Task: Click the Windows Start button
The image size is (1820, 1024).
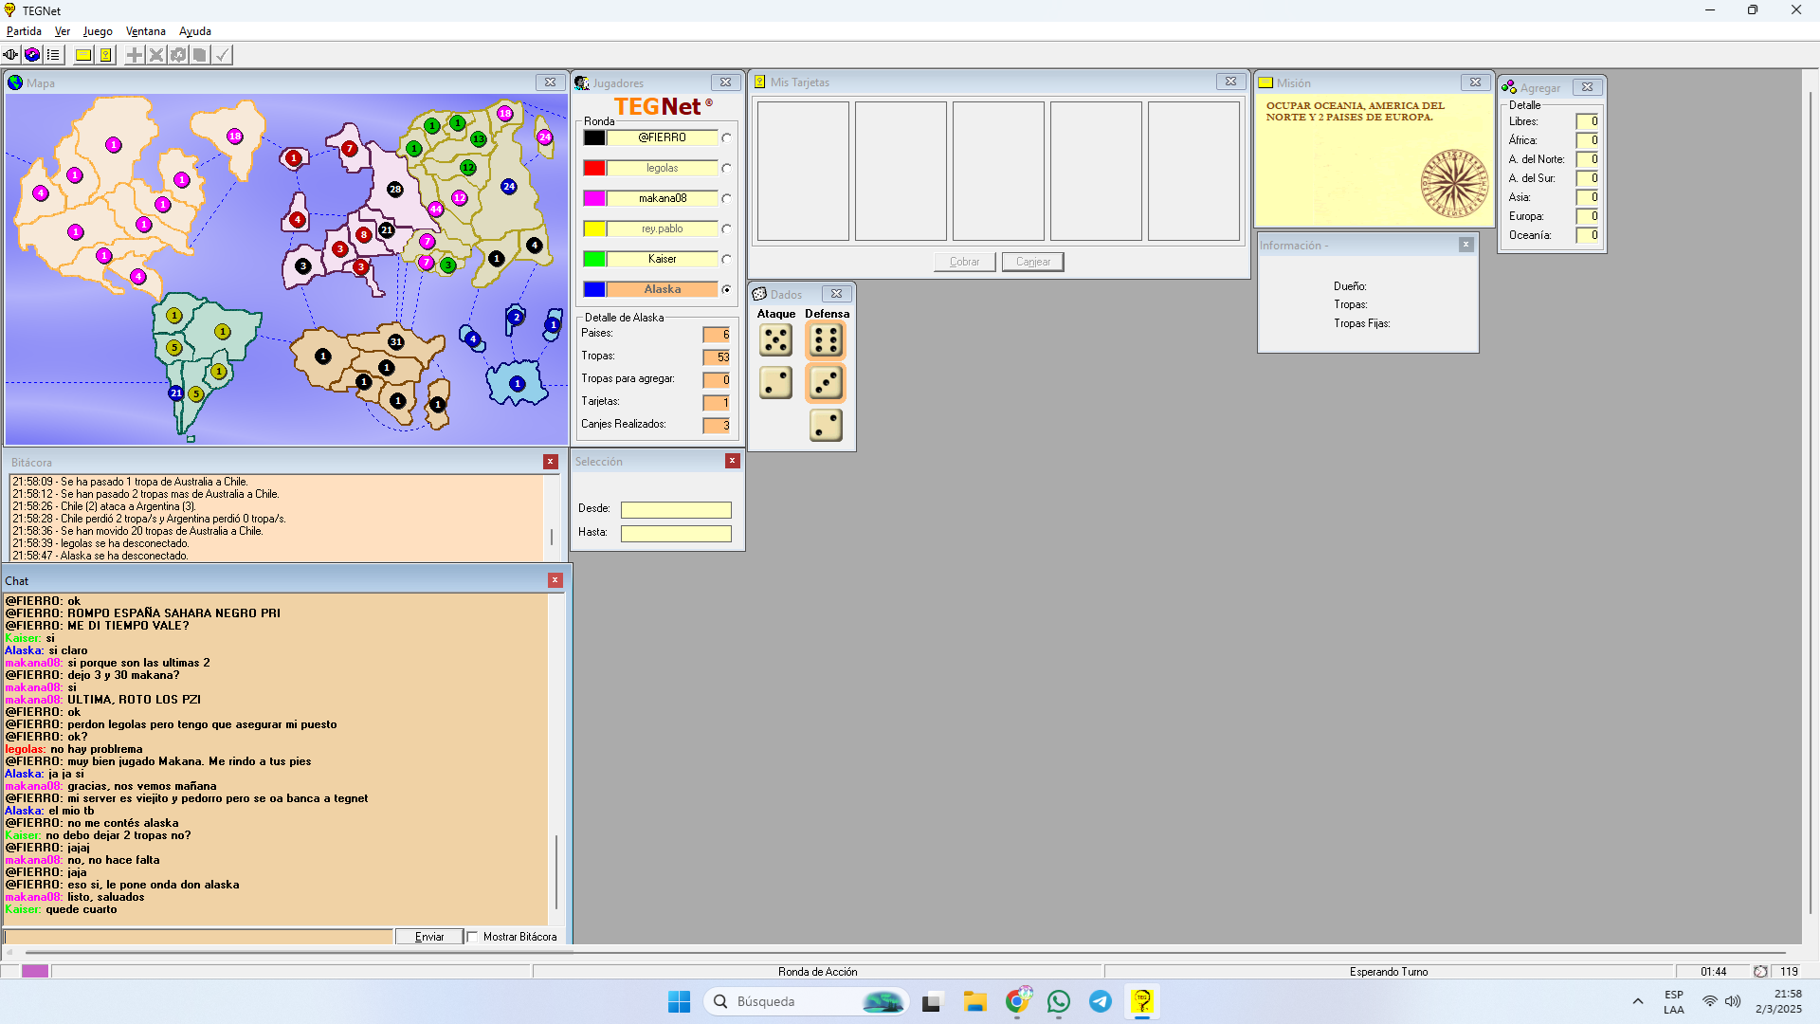Action: (x=680, y=1001)
